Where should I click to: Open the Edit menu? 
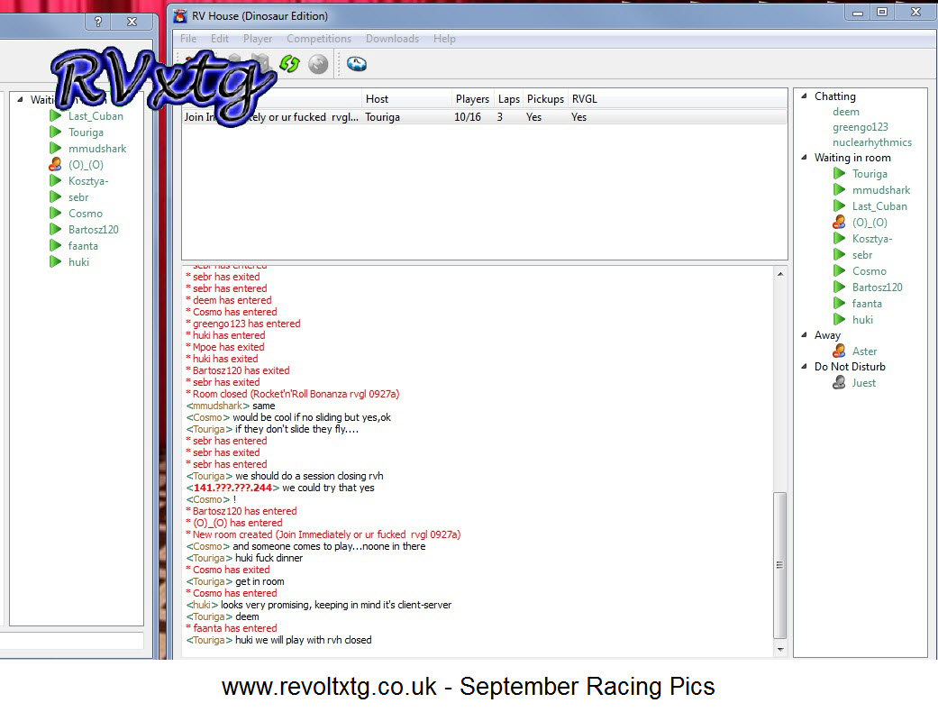220,38
